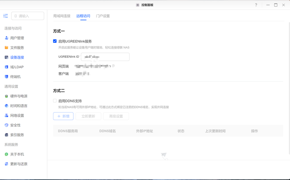This screenshot has height=180, width=290.
Task: Click the UGREENlink ID input field
Action: pyautogui.click(x=105, y=57)
